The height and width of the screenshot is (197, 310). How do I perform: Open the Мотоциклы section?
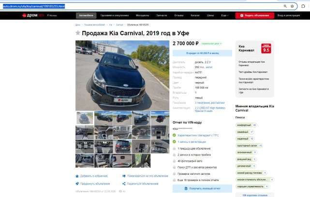(142, 15)
